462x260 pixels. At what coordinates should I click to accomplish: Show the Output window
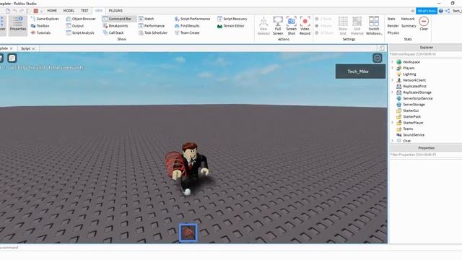pos(75,26)
